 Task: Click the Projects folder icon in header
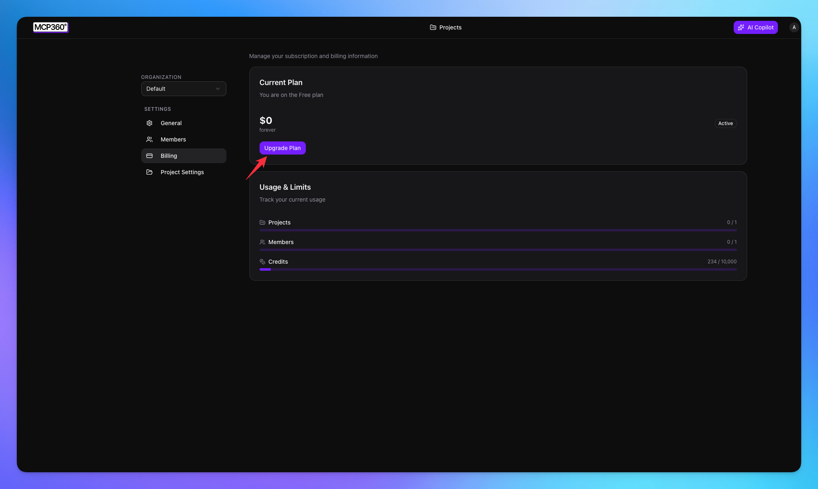433,27
